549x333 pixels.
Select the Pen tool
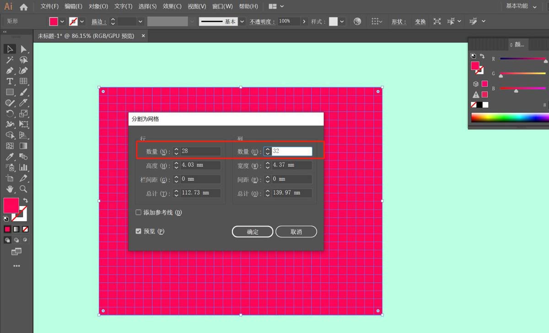click(9, 70)
